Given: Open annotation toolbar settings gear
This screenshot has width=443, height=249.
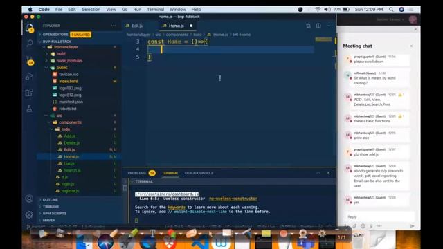Looking at the screenshot, I should 322,234.
